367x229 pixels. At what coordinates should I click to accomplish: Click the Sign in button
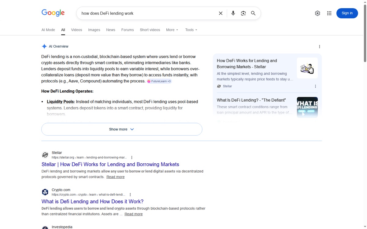(x=347, y=13)
